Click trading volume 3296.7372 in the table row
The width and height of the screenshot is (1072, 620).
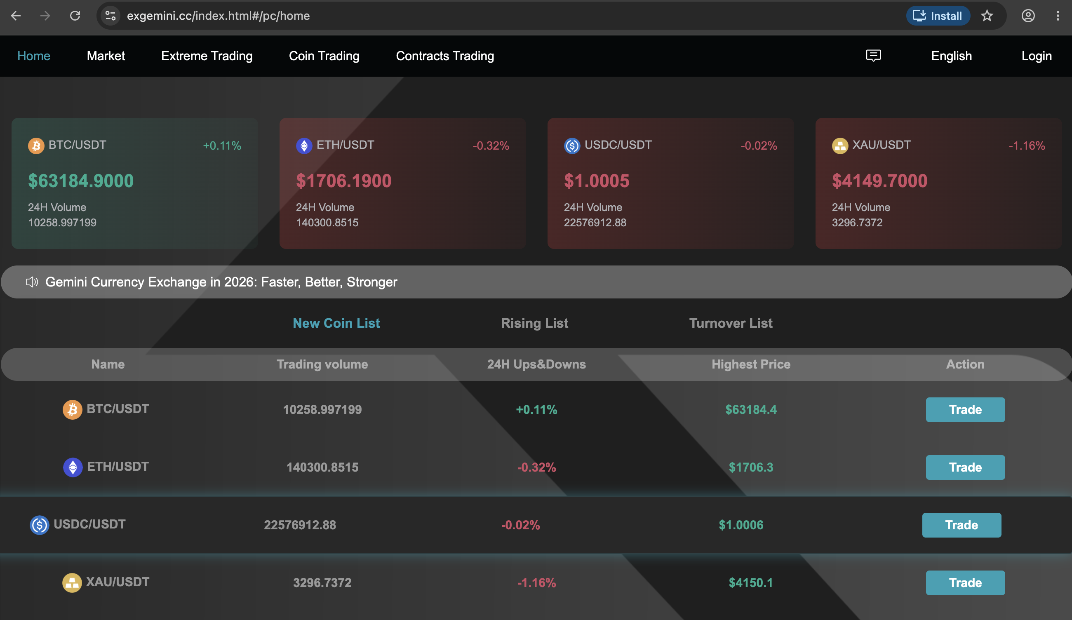[322, 582]
